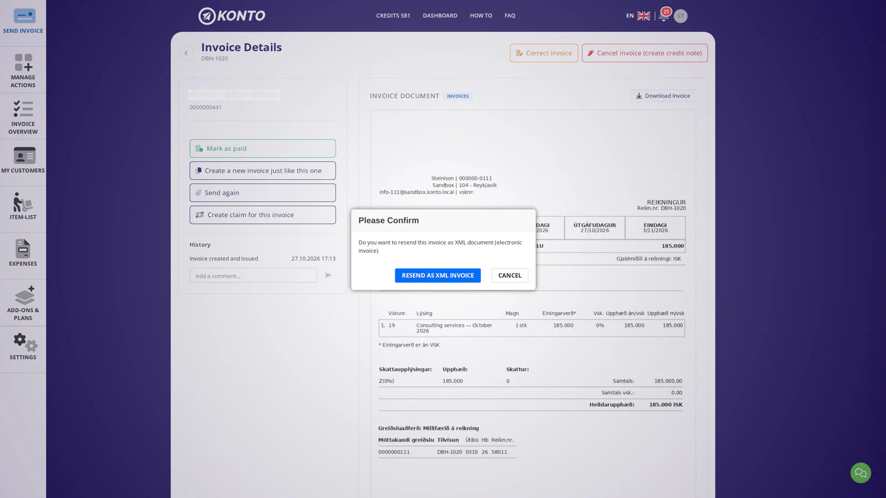Image resolution: width=886 pixels, height=498 pixels.
Task: Click the customer number 0000000441
Action: 205,107
